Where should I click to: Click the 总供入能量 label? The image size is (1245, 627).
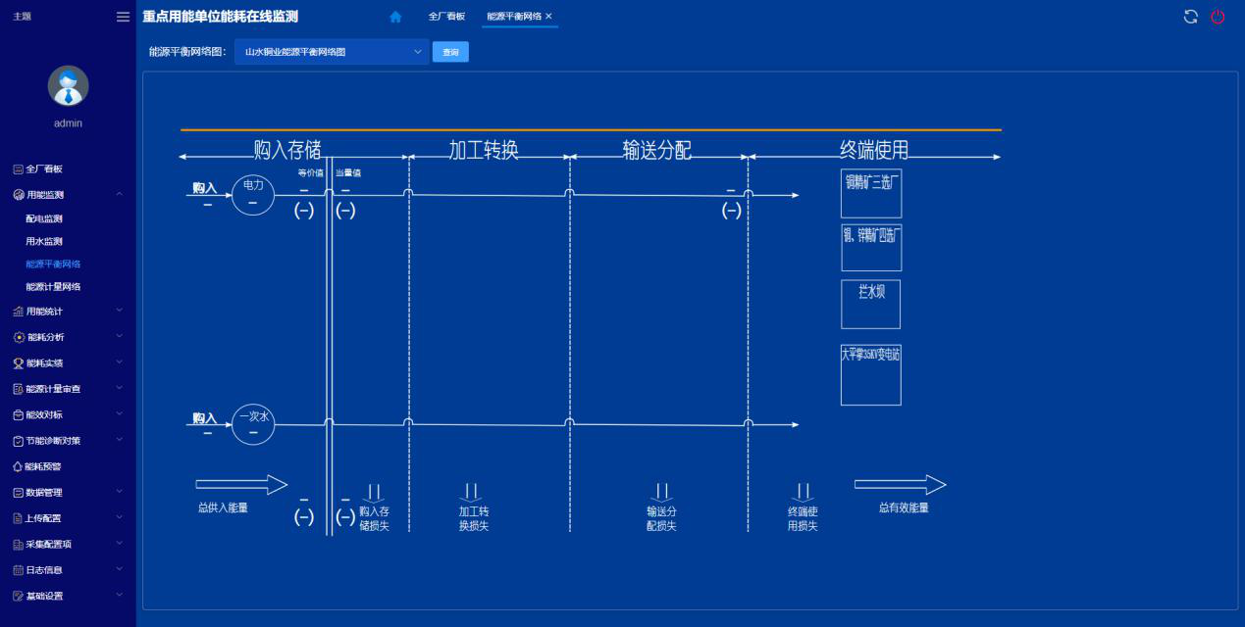[223, 507]
